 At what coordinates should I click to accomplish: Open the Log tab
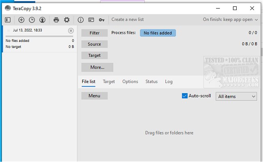[x=169, y=81]
